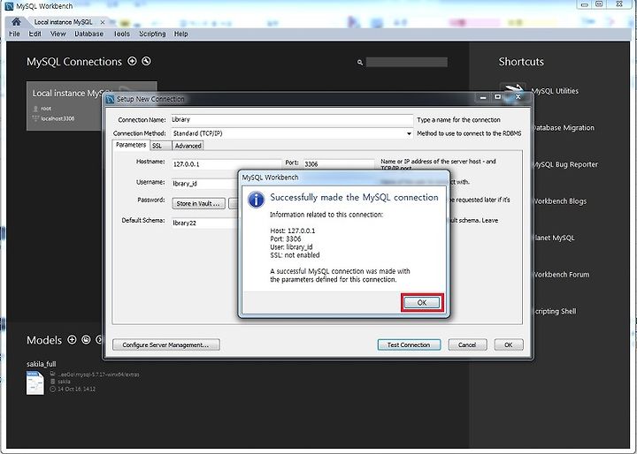
Task: Click the Username field with library_id
Action: point(205,184)
